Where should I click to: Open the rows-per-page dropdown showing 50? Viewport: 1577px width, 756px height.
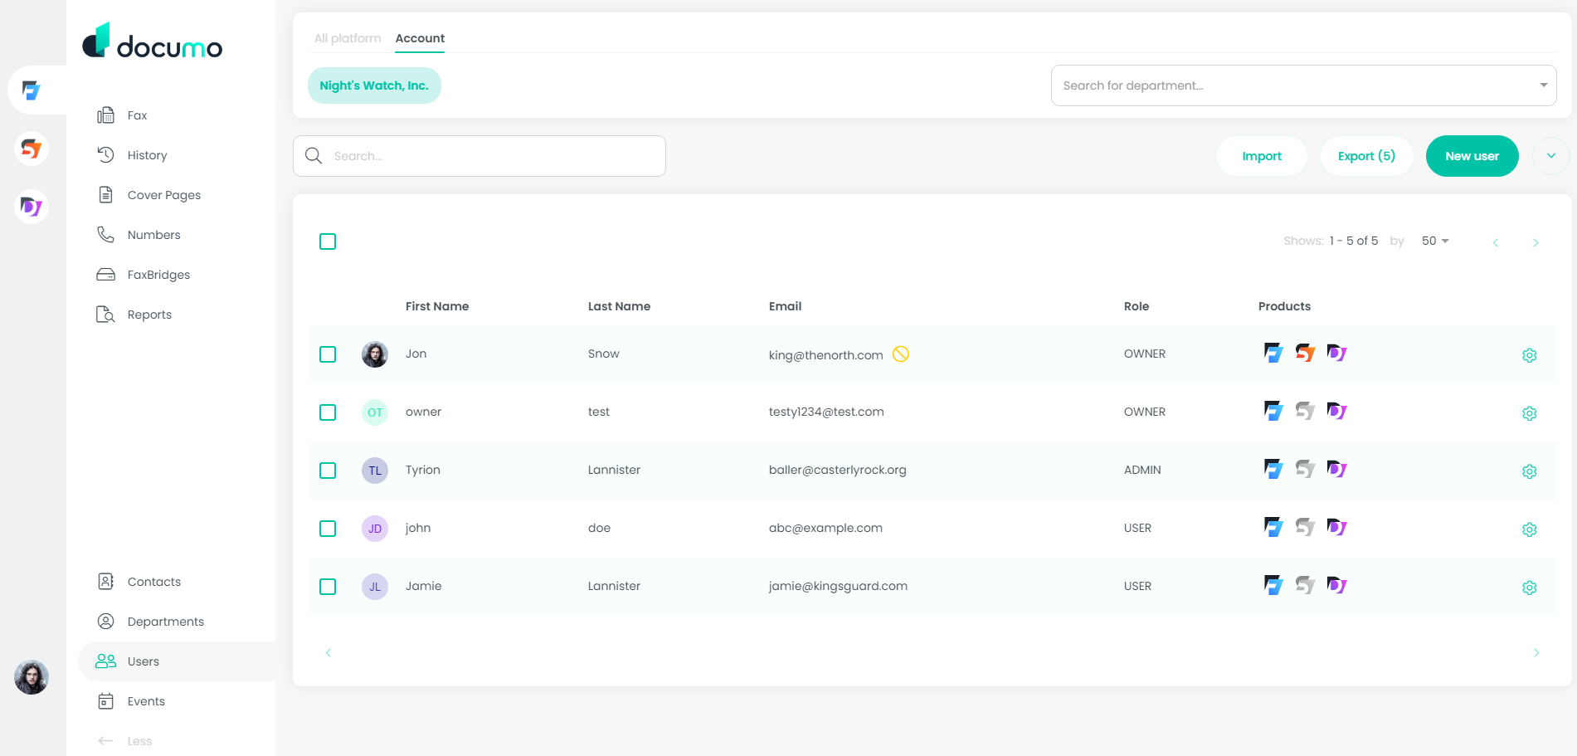[x=1434, y=241]
